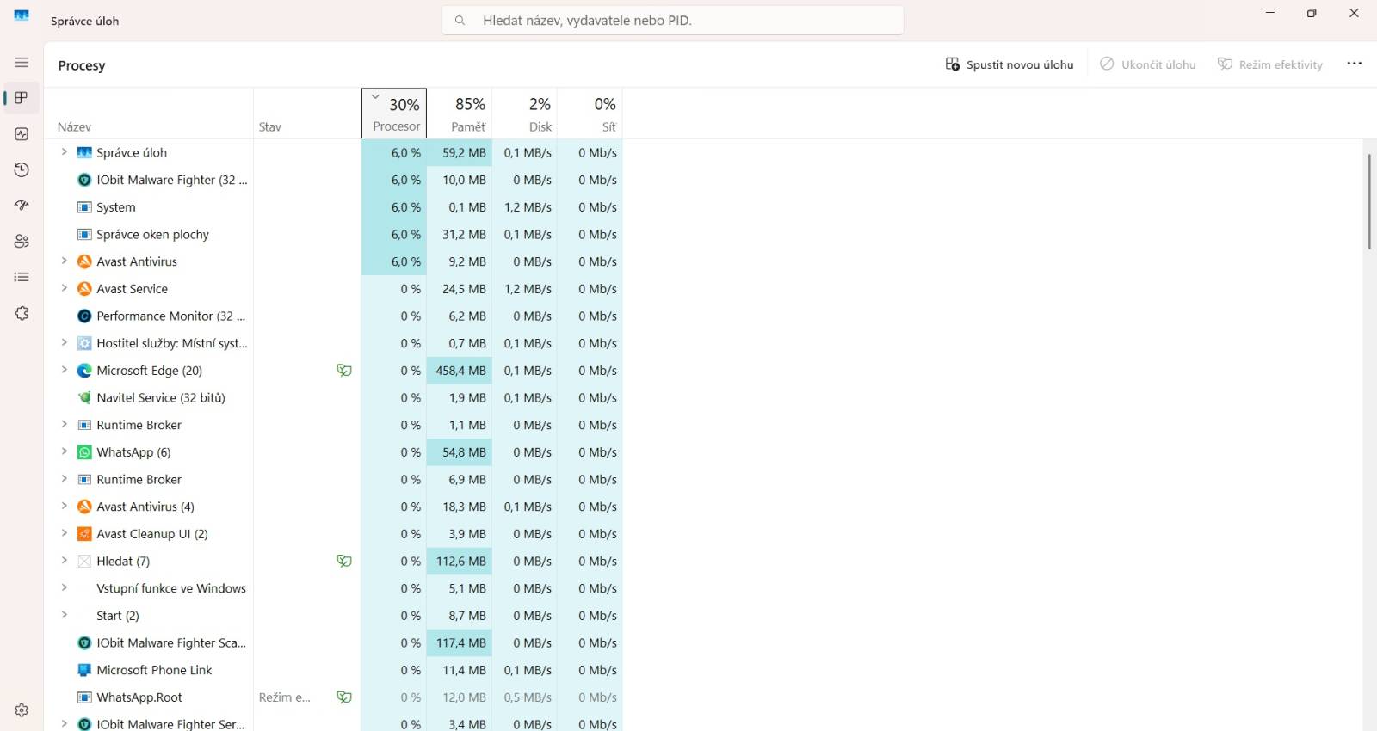Expand the WhatsApp (6) process group
1377x731 pixels.
pos(64,451)
